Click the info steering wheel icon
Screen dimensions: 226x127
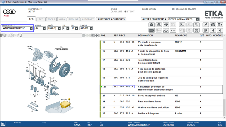click(166, 30)
